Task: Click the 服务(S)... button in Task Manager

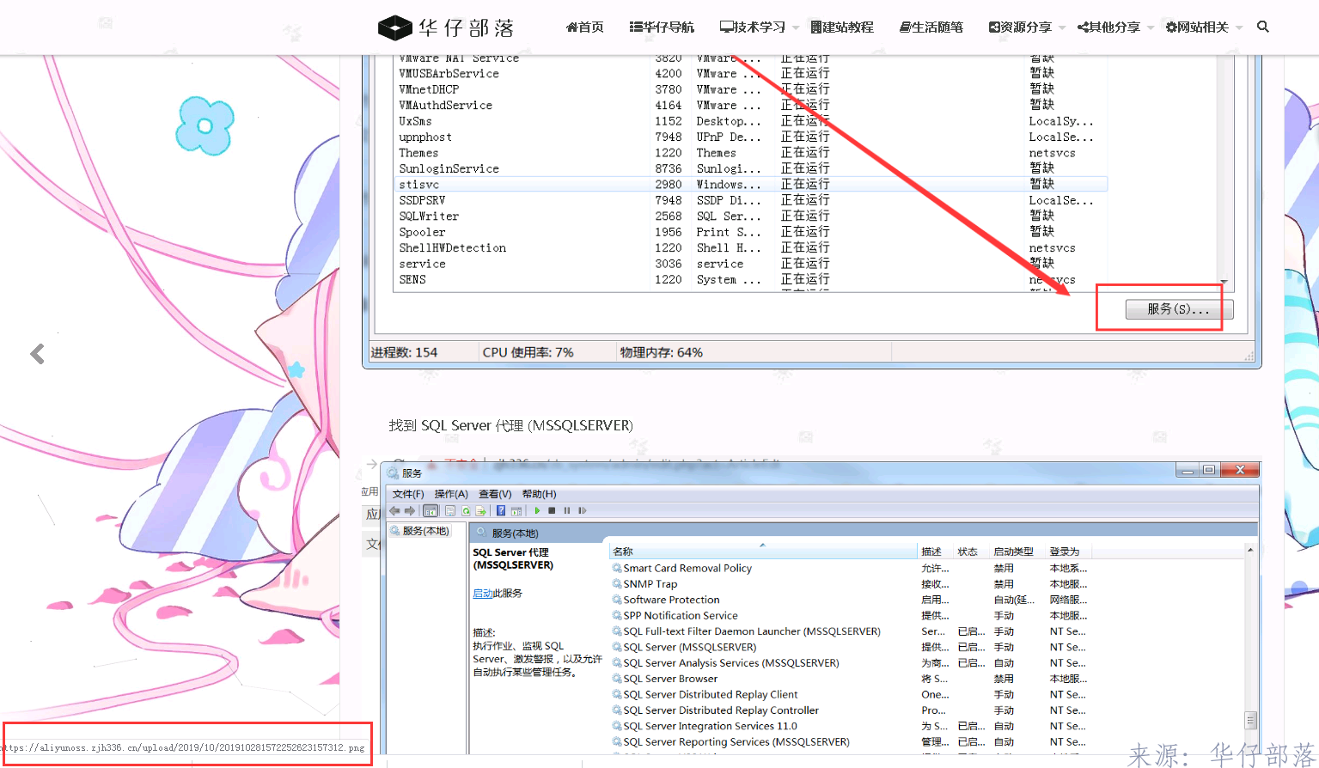Action: tap(1179, 309)
